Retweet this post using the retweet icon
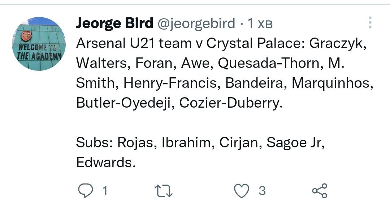Image resolution: width=390 pixels, height=203 pixels. 164,190
